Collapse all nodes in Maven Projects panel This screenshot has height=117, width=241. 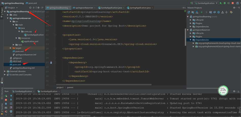tap(227, 12)
